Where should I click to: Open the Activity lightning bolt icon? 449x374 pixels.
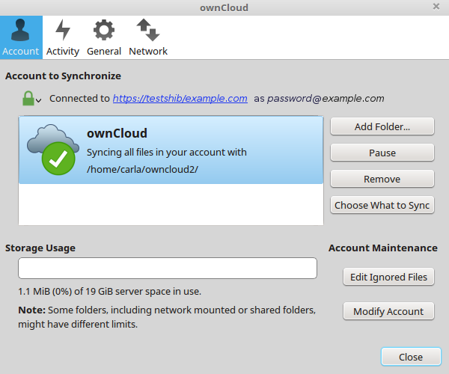63,30
